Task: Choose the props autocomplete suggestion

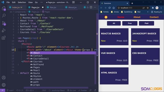Action: [63, 85]
